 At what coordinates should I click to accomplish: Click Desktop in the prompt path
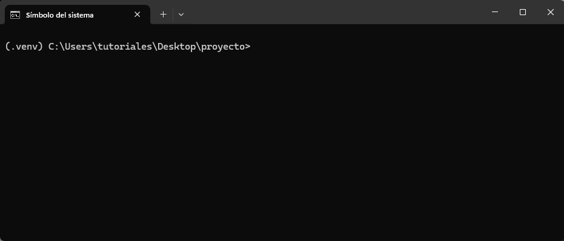tap(176, 47)
